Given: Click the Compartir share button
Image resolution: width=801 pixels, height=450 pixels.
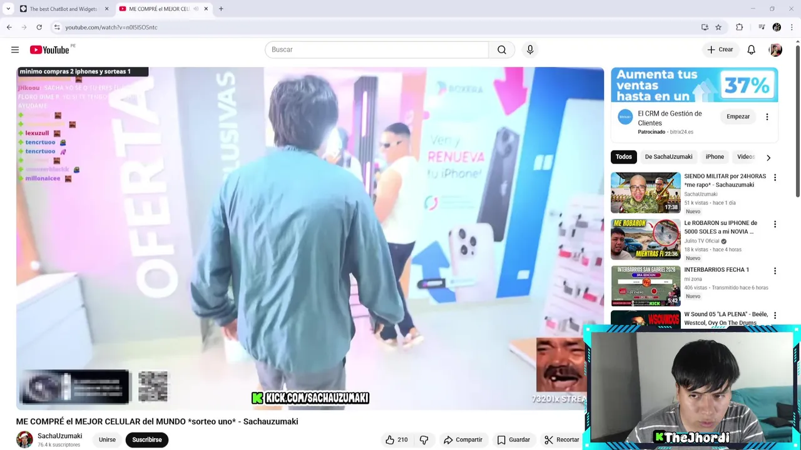Looking at the screenshot, I should coord(462,440).
